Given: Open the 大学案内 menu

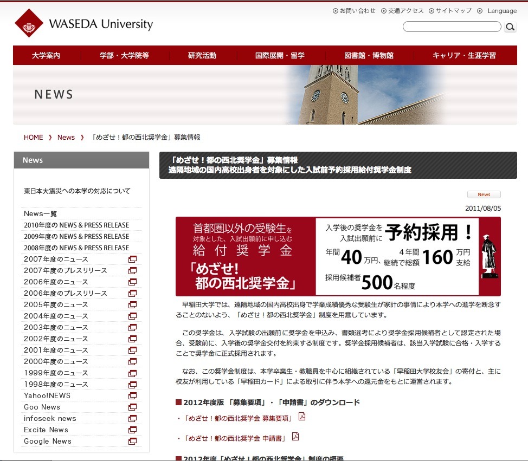Looking at the screenshot, I should click(46, 55).
